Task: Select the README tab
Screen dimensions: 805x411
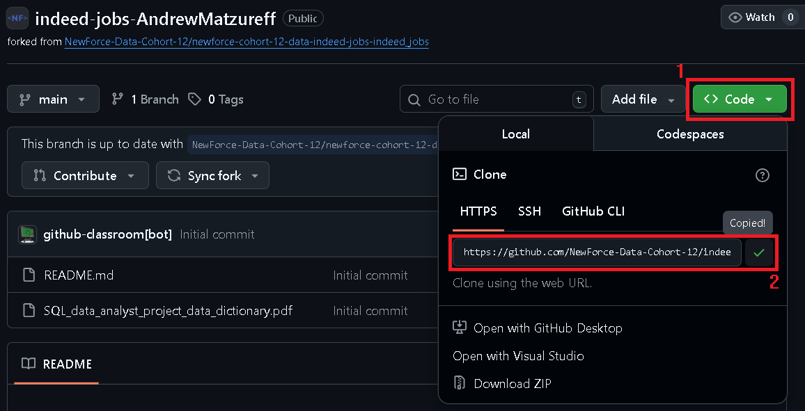Action: click(56, 364)
